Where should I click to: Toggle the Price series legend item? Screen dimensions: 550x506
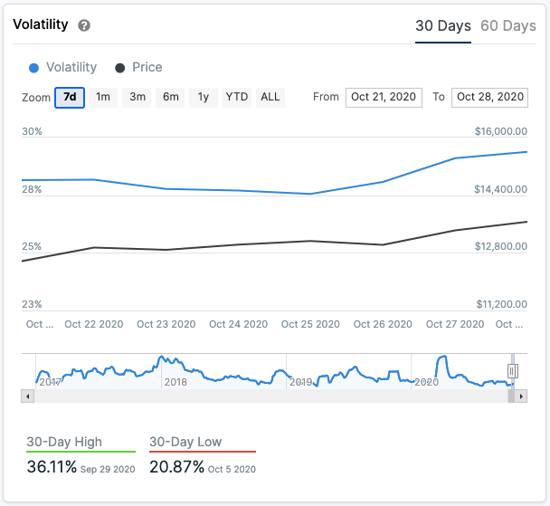coord(139,67)
